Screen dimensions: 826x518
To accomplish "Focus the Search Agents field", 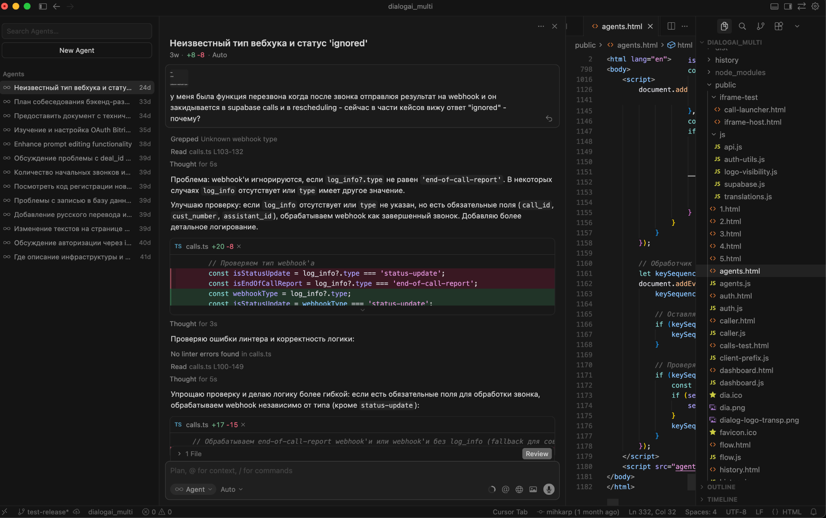I will (77, 31).
